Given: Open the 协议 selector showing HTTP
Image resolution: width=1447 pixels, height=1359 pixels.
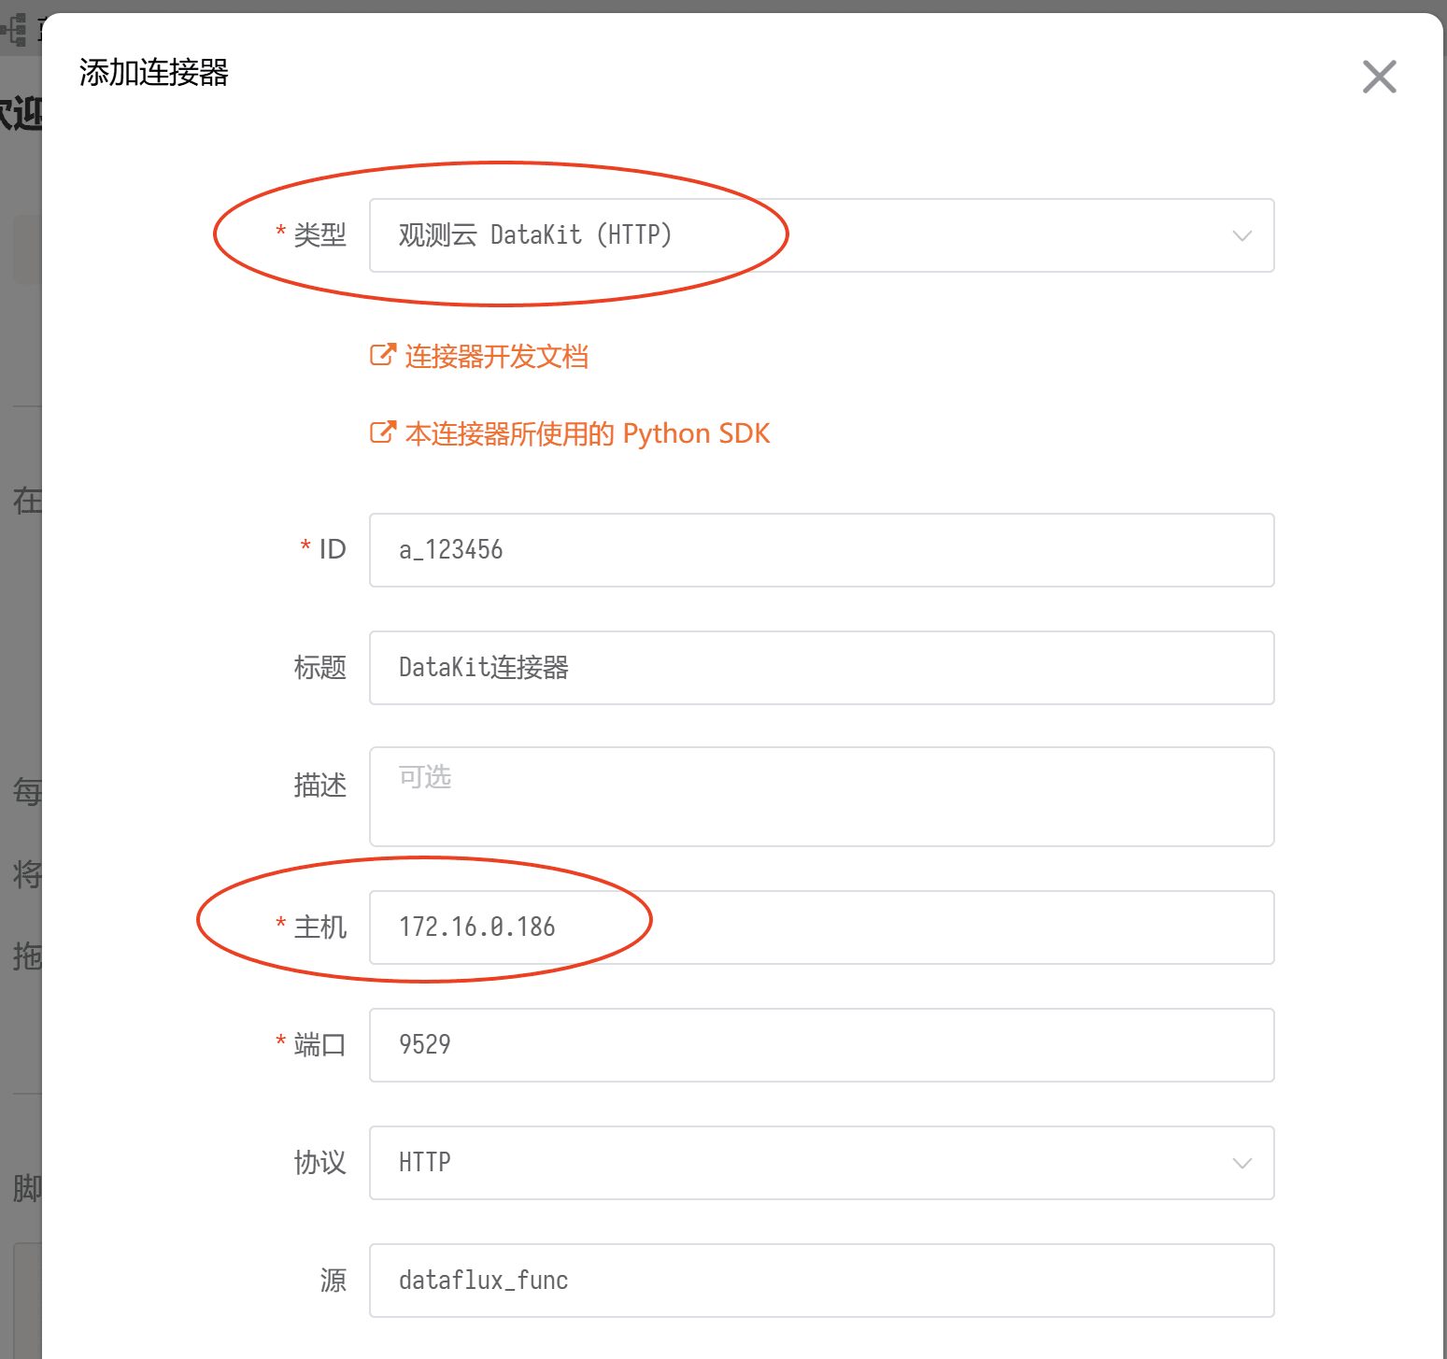Looking at the screenshot, I should point(803,1163).
